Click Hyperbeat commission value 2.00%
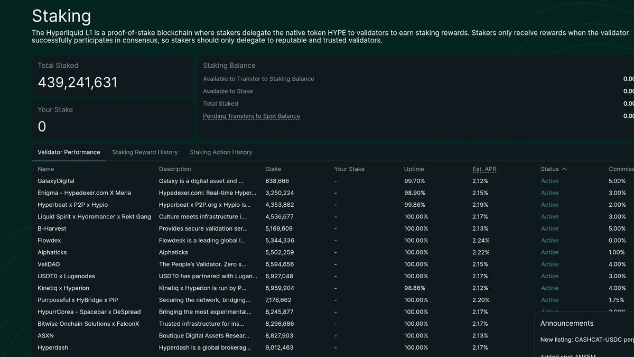 pos(617,205)
